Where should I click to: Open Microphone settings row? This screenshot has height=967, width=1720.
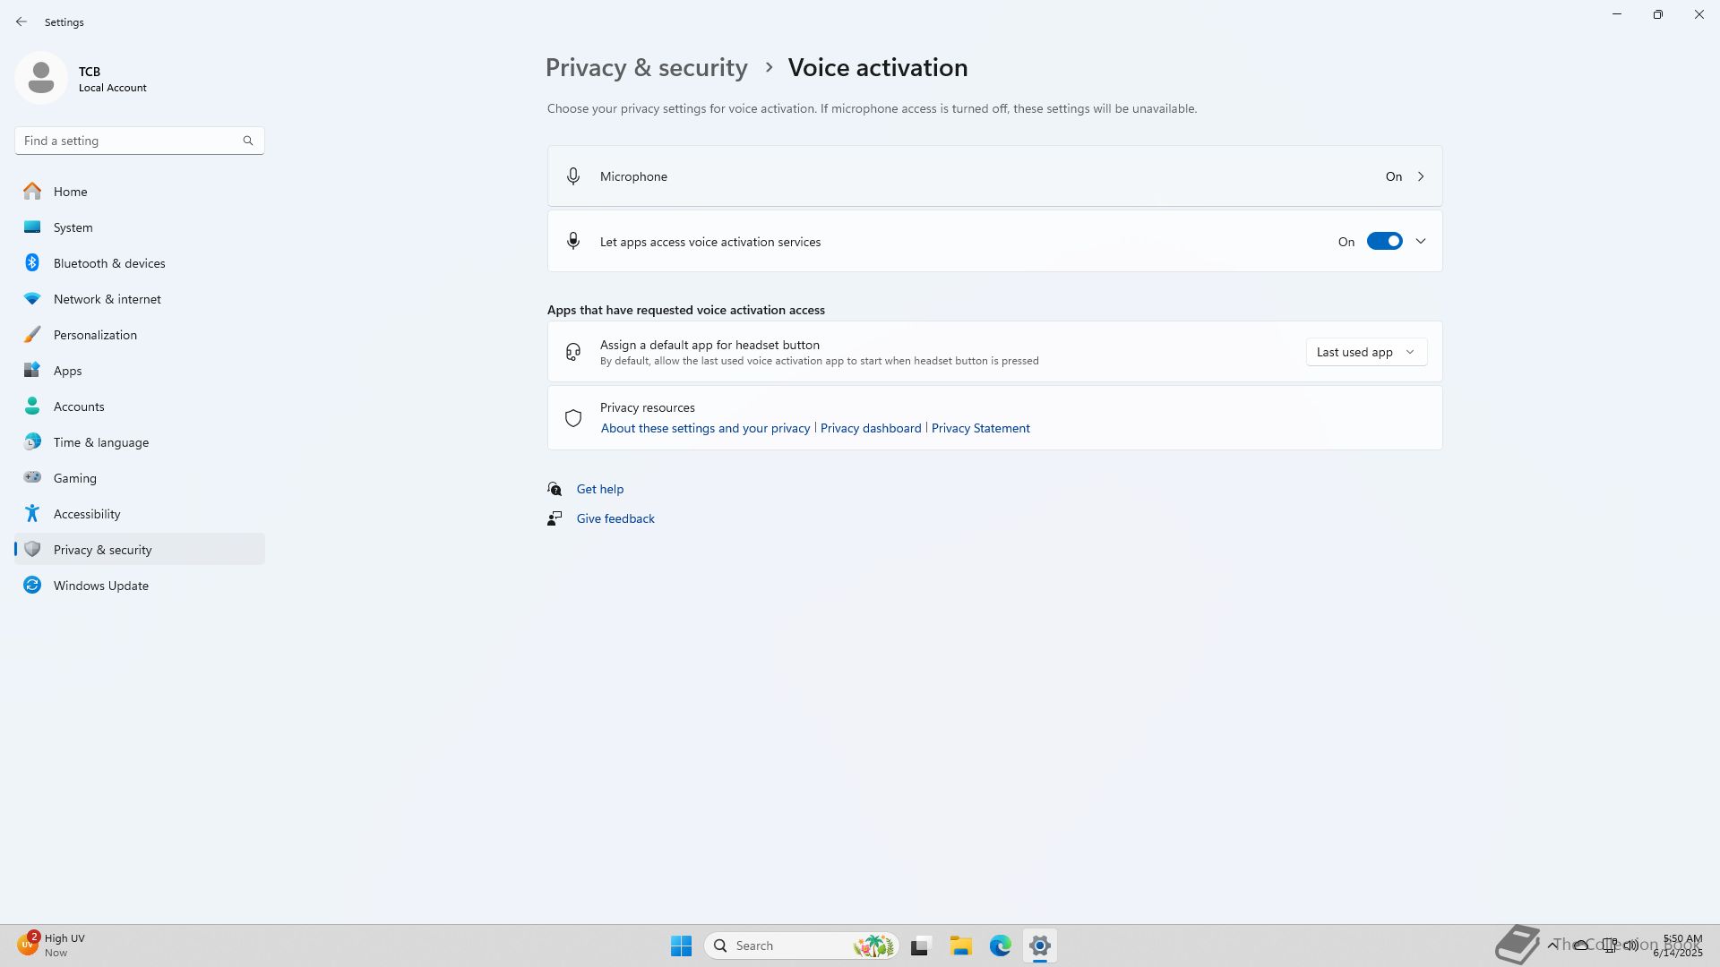994,176
